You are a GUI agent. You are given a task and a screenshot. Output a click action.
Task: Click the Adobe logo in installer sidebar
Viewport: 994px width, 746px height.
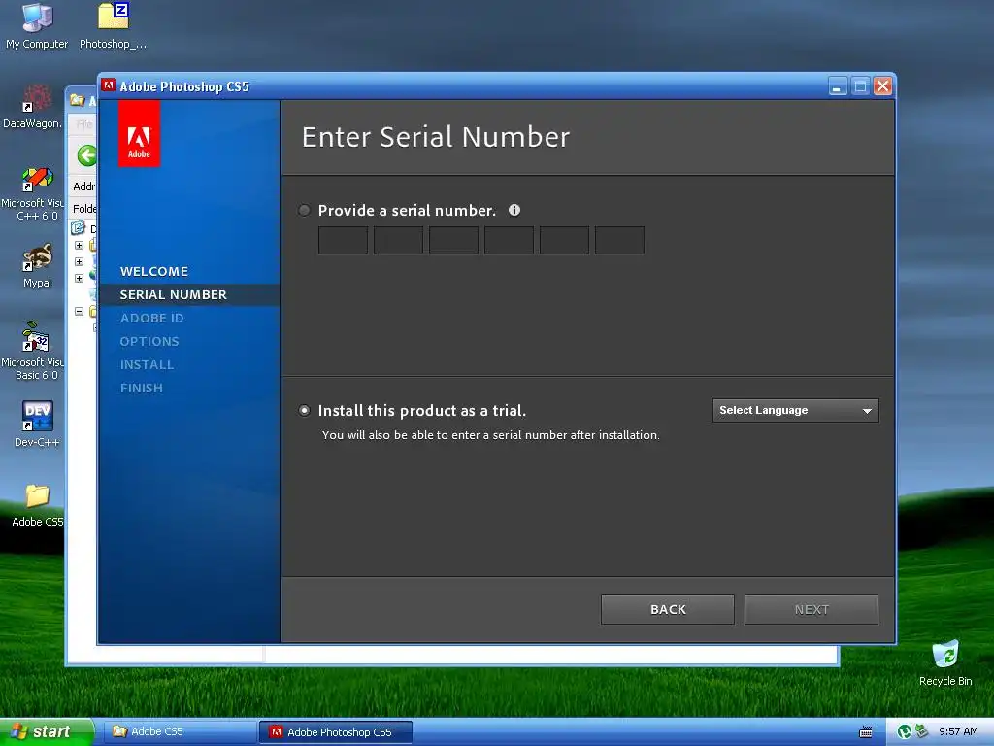click(x=139, y=134)
